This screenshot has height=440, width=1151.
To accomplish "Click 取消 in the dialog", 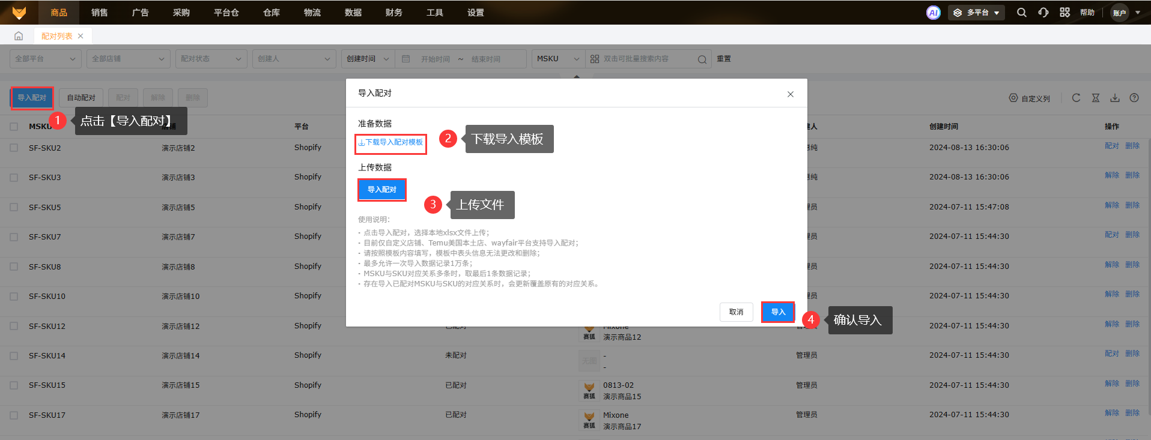I will click(x=736, y=312).
